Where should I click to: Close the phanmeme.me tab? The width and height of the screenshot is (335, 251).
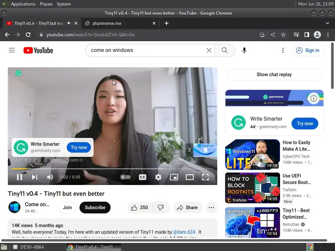click(x=154, y=23)
